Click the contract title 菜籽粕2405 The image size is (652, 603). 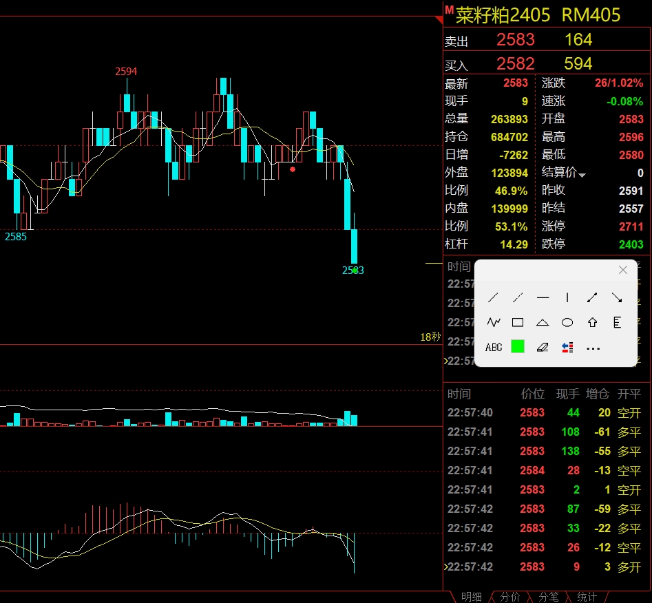point(503,15)
